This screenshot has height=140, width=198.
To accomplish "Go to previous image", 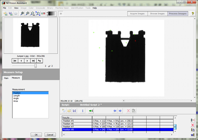I will coord(21,61).
